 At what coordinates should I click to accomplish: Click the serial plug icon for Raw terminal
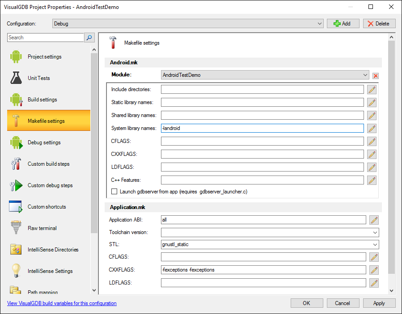point(16,228)
